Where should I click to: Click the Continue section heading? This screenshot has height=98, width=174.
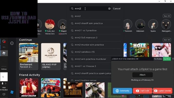pos(25,40)
